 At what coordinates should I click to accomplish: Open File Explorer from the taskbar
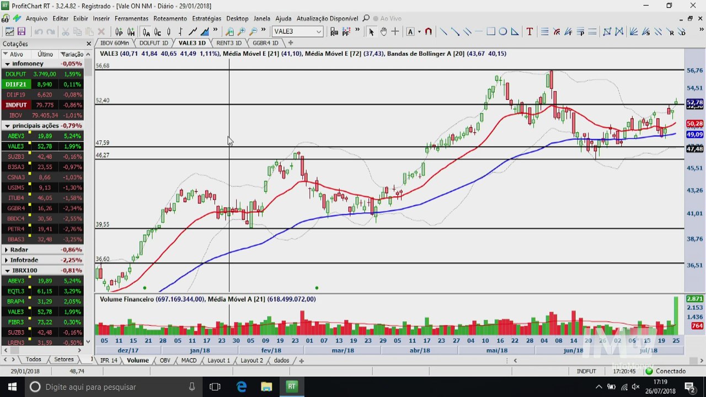(266, 387)
